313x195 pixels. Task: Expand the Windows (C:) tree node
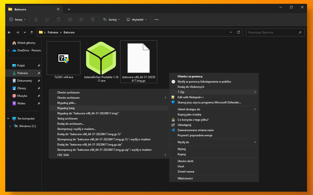10,126
